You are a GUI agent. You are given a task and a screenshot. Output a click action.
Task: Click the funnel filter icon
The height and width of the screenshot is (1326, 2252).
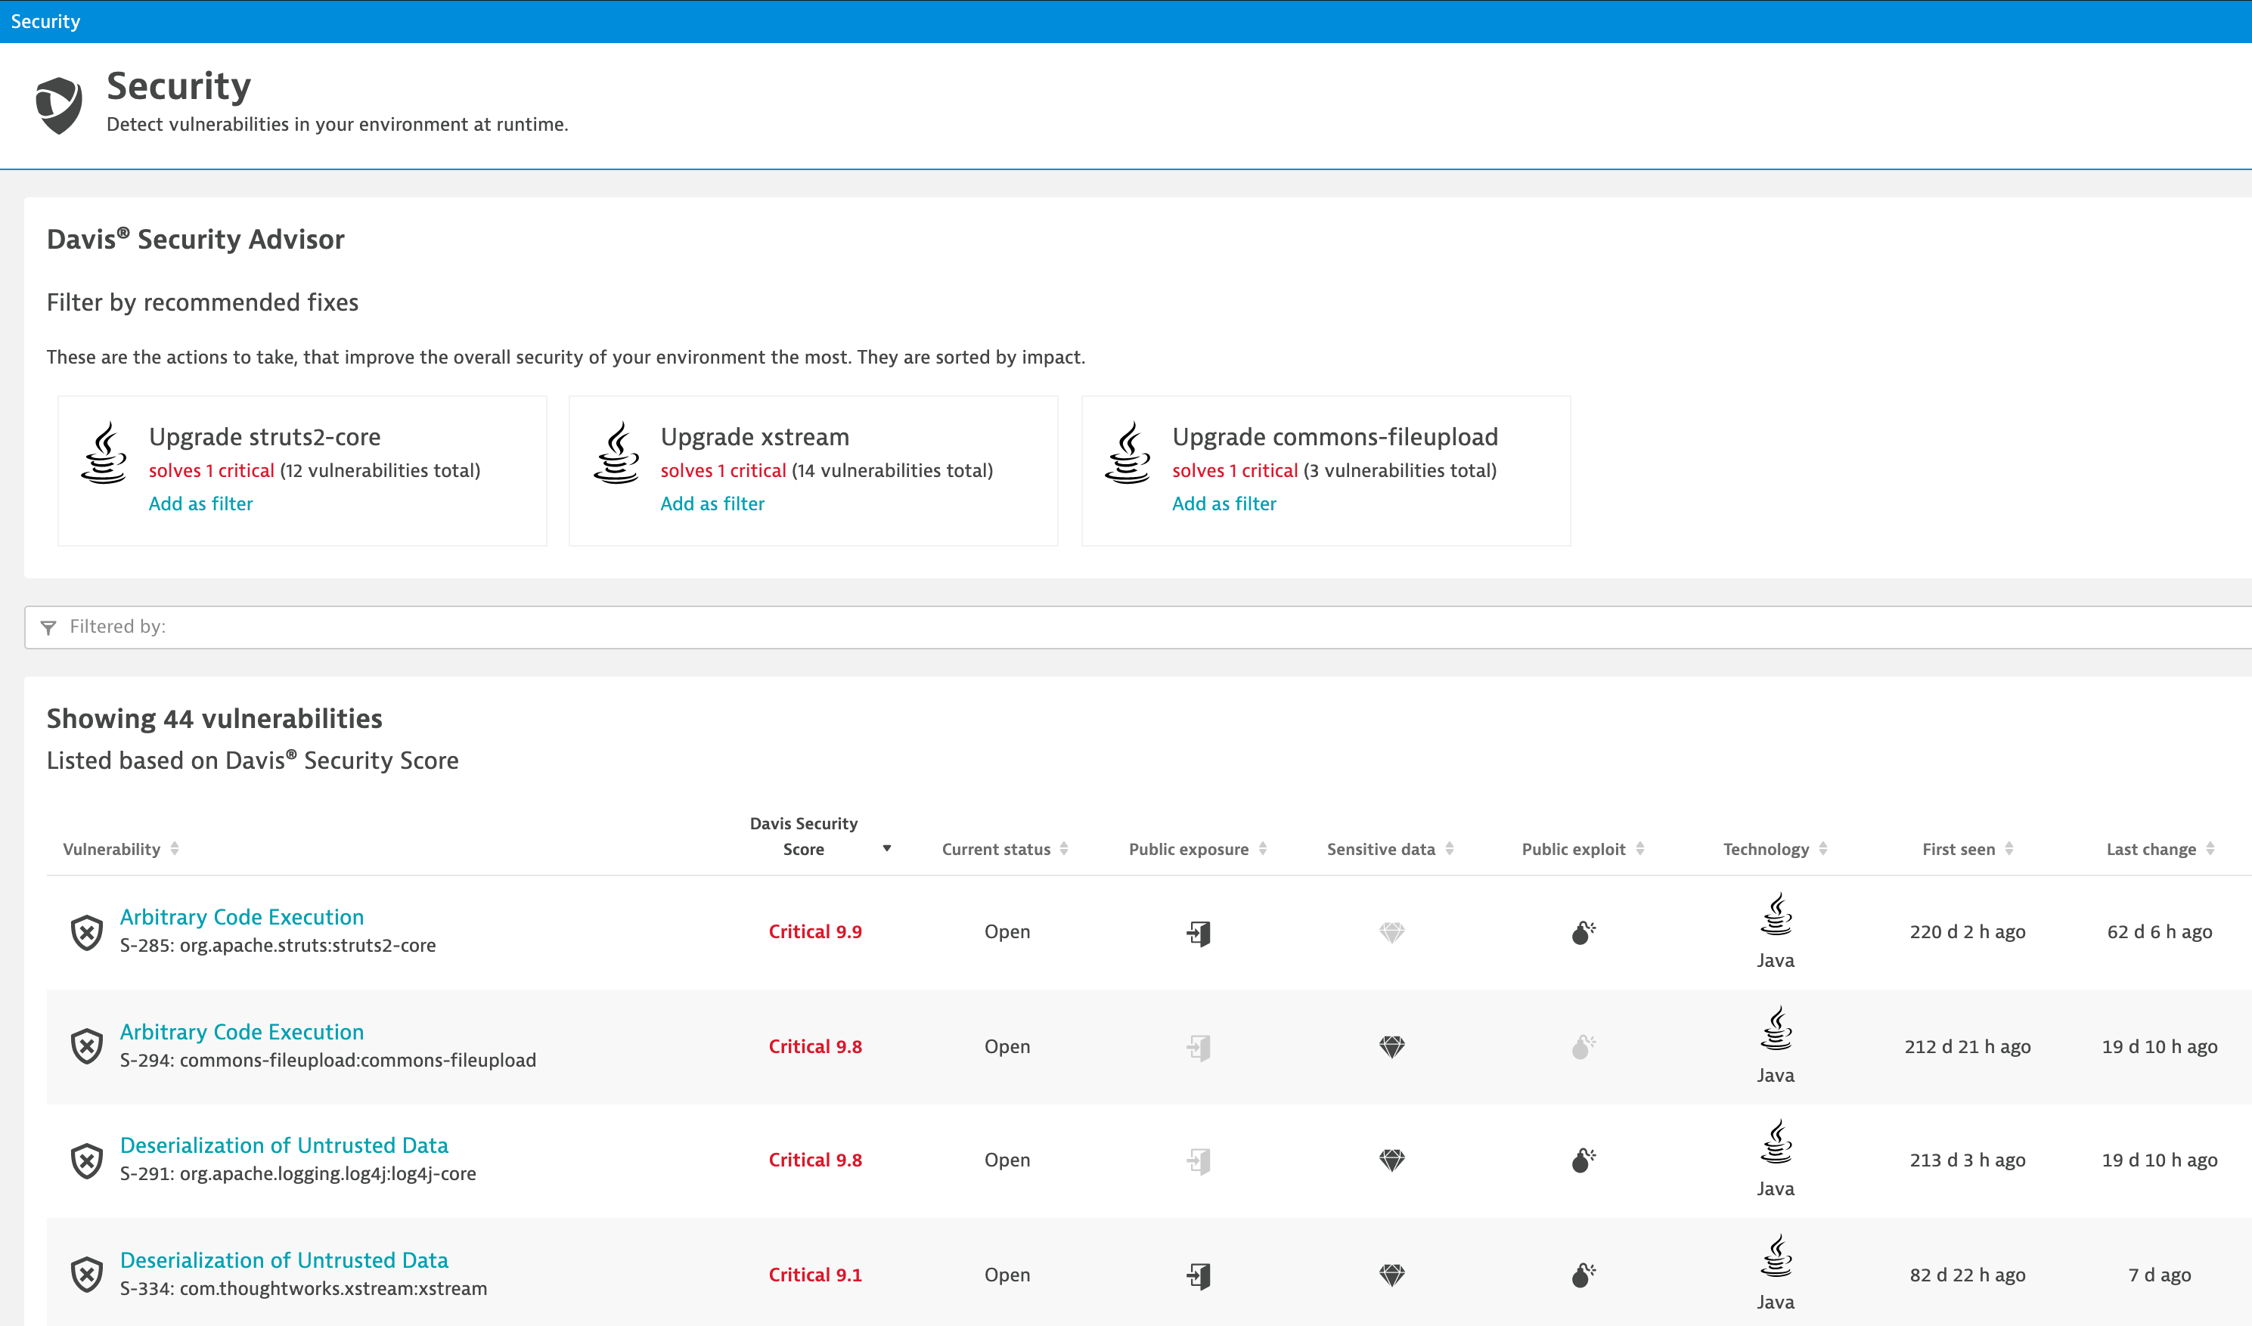pyautogui.click(x=48, y=628)
